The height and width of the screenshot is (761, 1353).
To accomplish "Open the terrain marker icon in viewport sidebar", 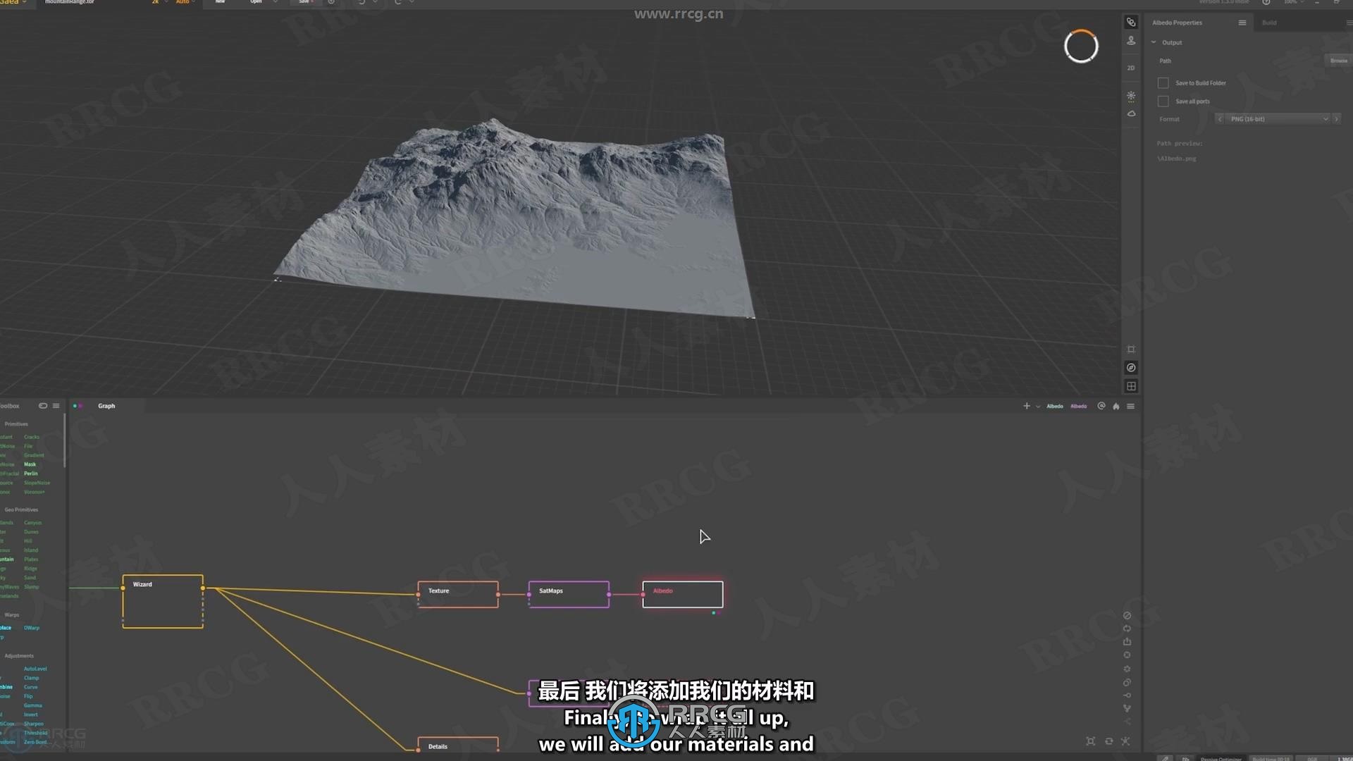I will (1131, 41).
